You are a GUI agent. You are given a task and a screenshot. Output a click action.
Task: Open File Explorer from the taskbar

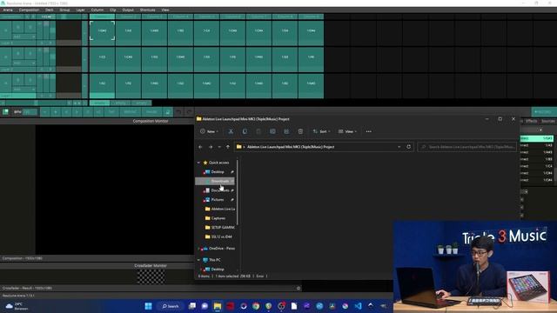(218, 306)
